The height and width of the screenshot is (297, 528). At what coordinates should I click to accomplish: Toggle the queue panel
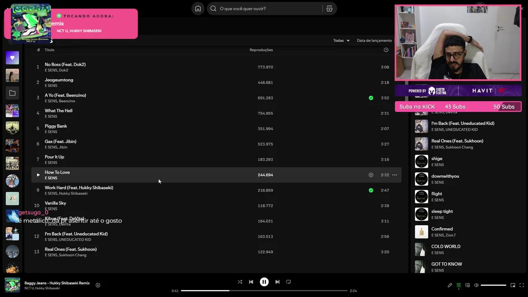point(458,285)
